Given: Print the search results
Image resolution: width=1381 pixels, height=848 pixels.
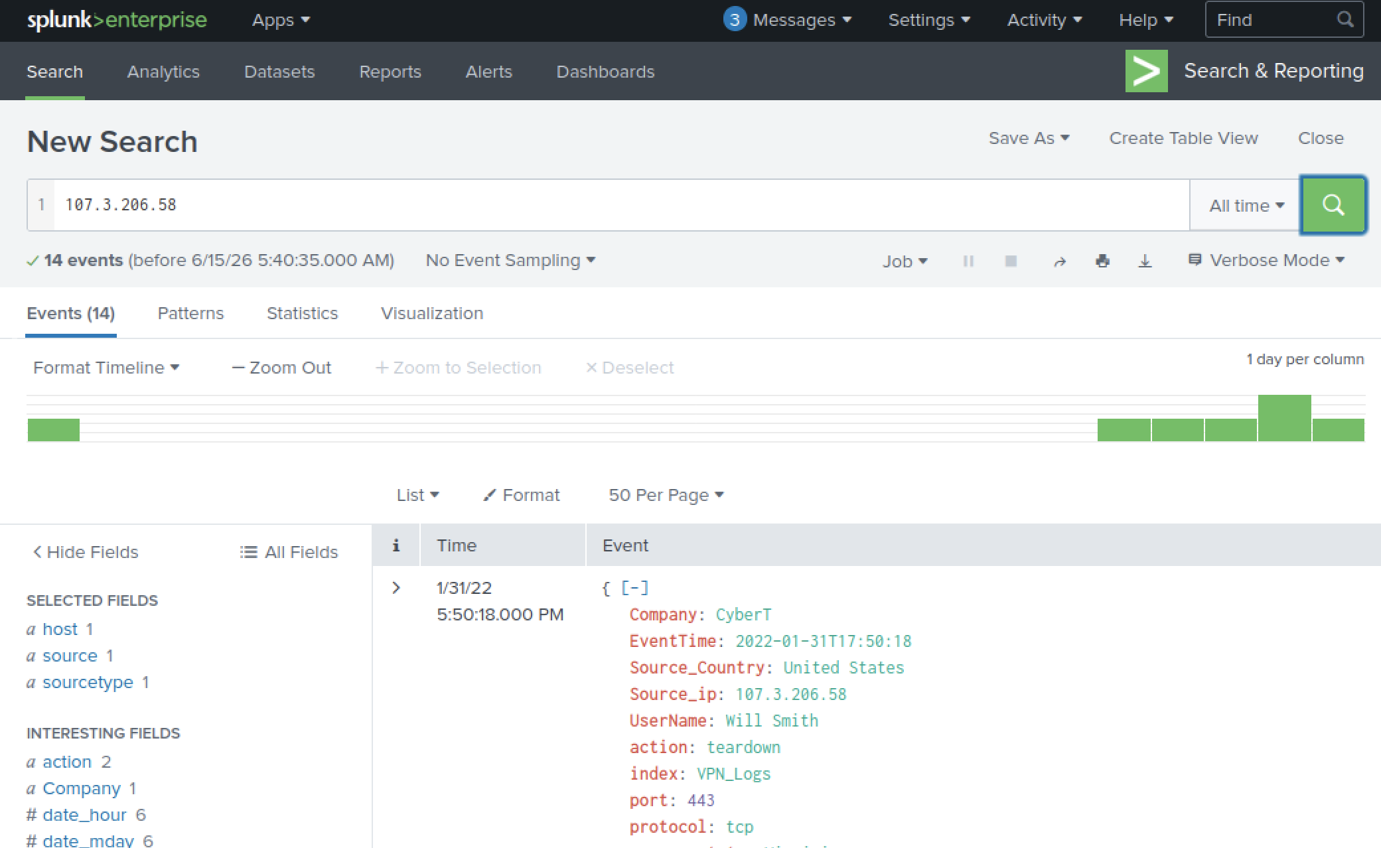Looking at the screenshot, I should coord(1102,261).
